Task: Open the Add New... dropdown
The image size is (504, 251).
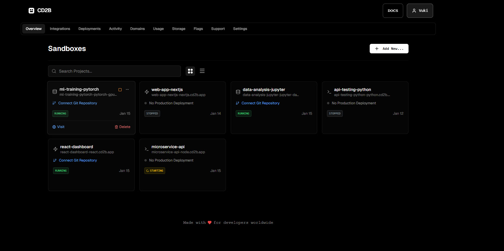Action: point(389,49)
